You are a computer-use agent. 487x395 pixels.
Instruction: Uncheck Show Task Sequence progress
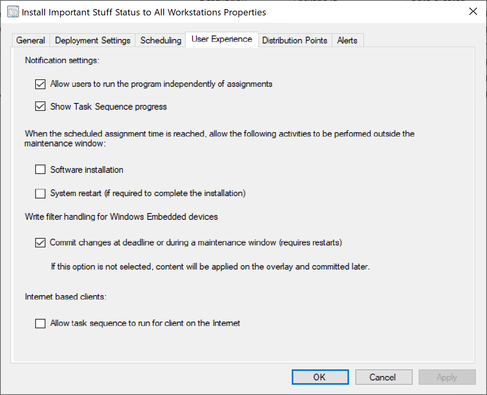coord(40,106)
